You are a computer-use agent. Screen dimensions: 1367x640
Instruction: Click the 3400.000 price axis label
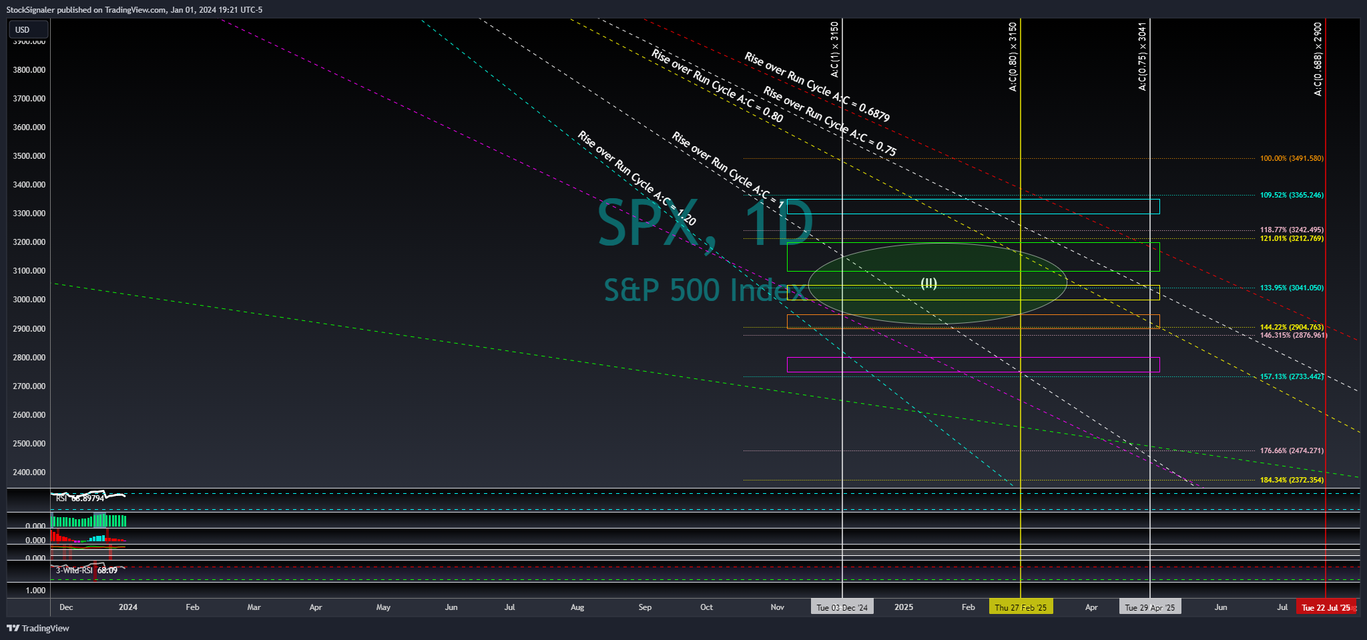(x=29, y=185)
